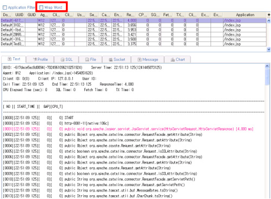The height and width of the screenshot is (199, 271).
Task: Open the SQL tab
Action: coord(66,59)
